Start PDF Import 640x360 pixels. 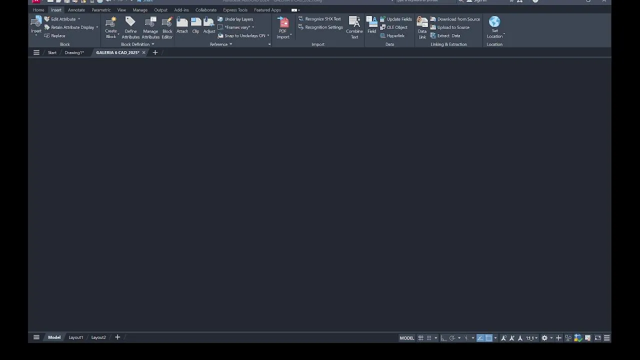(283, 27)
